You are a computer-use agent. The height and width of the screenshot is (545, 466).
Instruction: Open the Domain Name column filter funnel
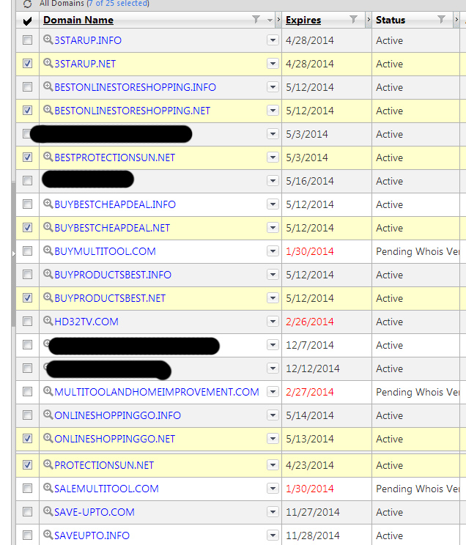pos(256,20)
